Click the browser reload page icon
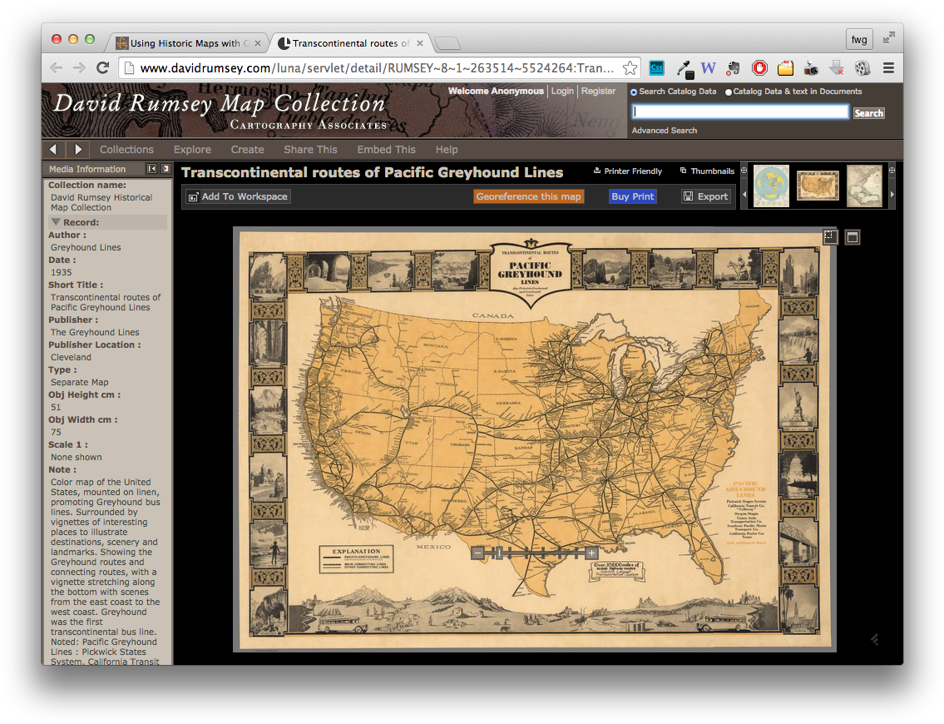Viewport: 944px width, 724px height. 102,68
